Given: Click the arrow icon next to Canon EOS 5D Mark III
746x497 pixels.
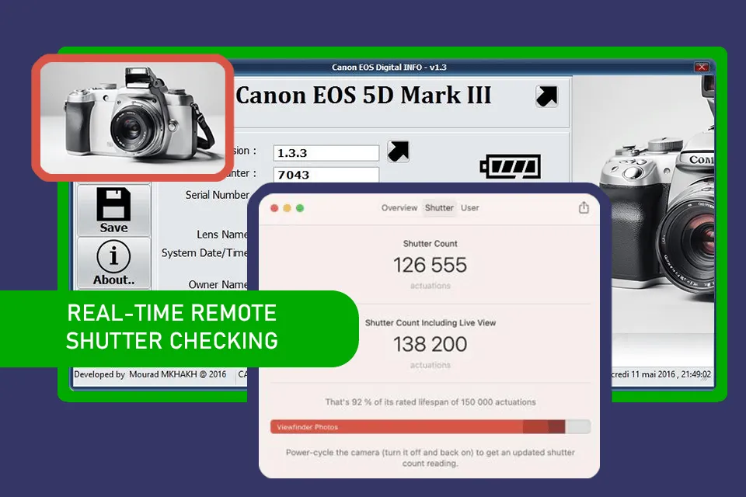Looking at the screenshot, I should (x=546, y=96).
